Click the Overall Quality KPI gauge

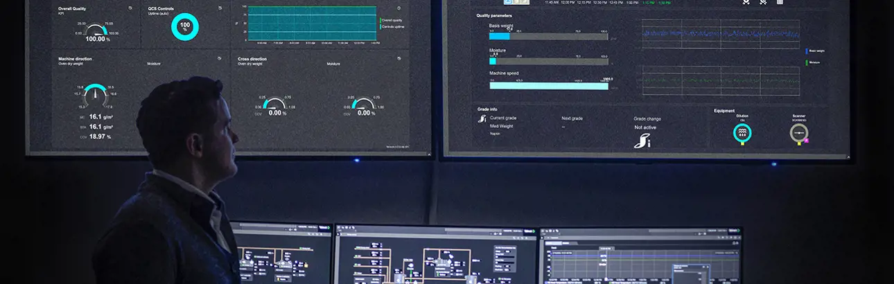96,31
